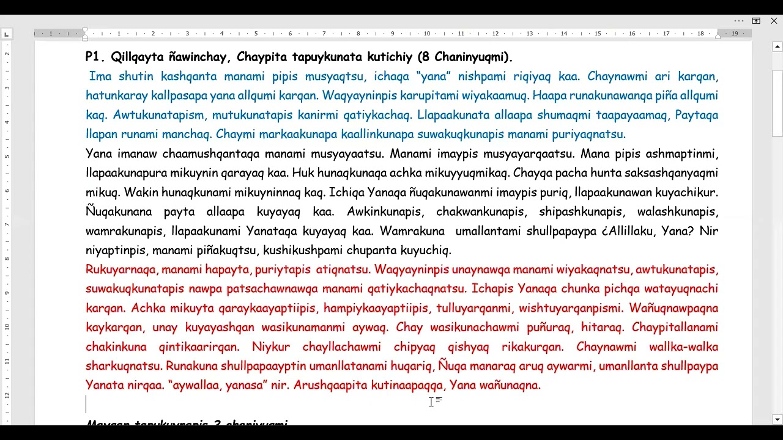
Task: Click the blue words 'hatunkaray kallpasapa'
Action: tap(146, 96)
